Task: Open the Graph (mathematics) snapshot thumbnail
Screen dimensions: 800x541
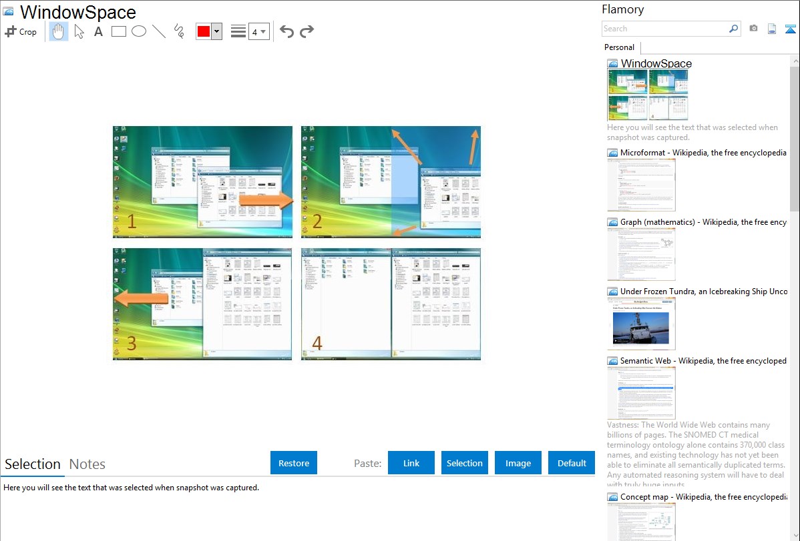Action: pyautogui.click(x=641, y=254)
